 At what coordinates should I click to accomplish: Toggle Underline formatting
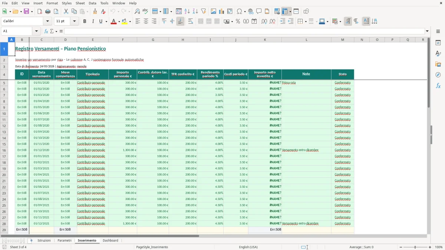[x=101, y=21]
